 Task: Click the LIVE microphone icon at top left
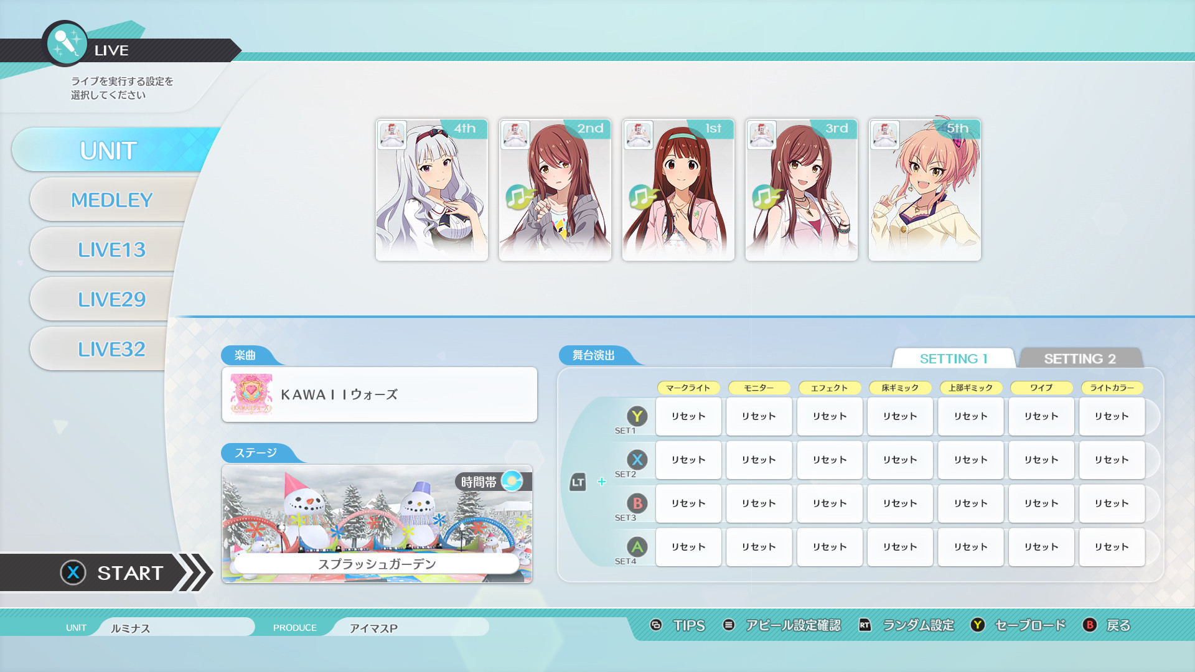point(66,44)
